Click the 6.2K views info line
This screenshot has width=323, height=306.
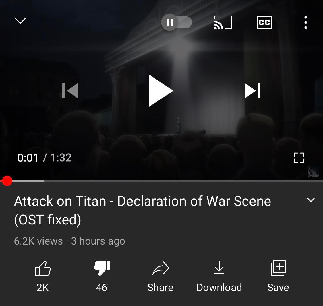point(69,241)
